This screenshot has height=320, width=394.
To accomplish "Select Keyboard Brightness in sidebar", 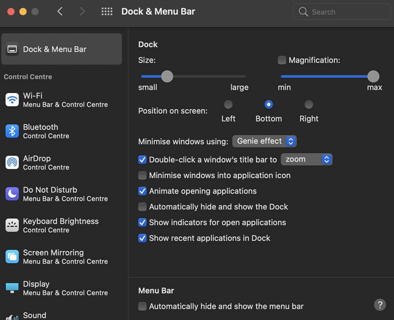I will pyautogui.click(x=62, y=225).
